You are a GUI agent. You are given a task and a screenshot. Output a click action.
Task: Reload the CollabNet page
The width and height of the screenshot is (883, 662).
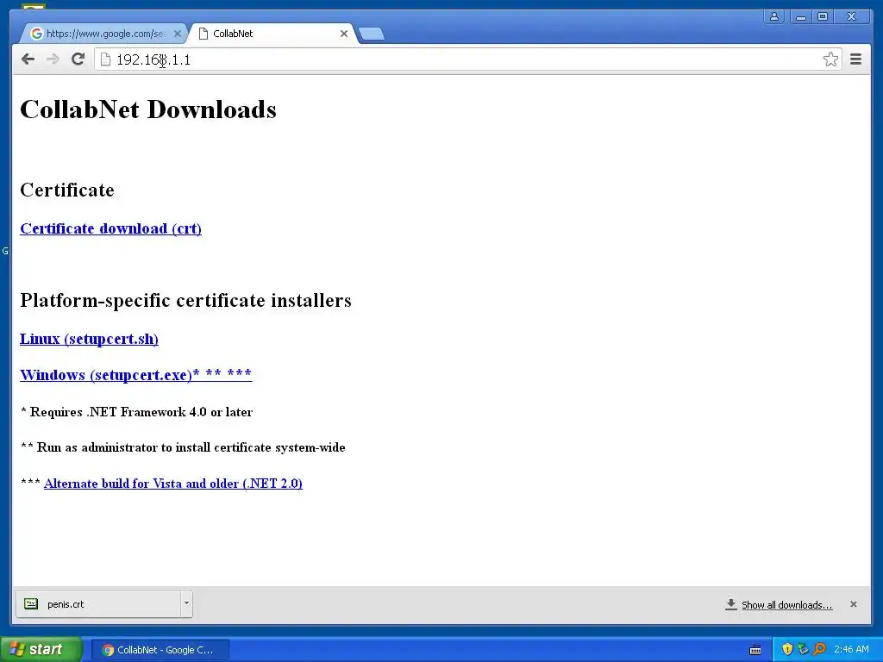(x=78, y=59)
